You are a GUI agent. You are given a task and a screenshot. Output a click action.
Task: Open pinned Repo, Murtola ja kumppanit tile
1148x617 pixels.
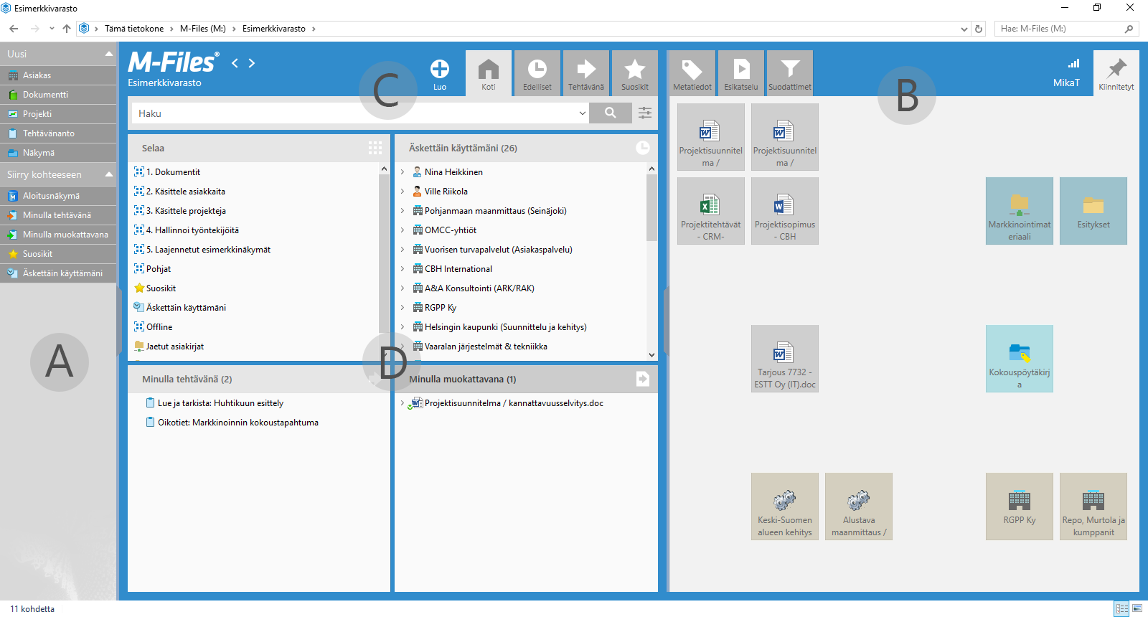(x=1093, y=507)
